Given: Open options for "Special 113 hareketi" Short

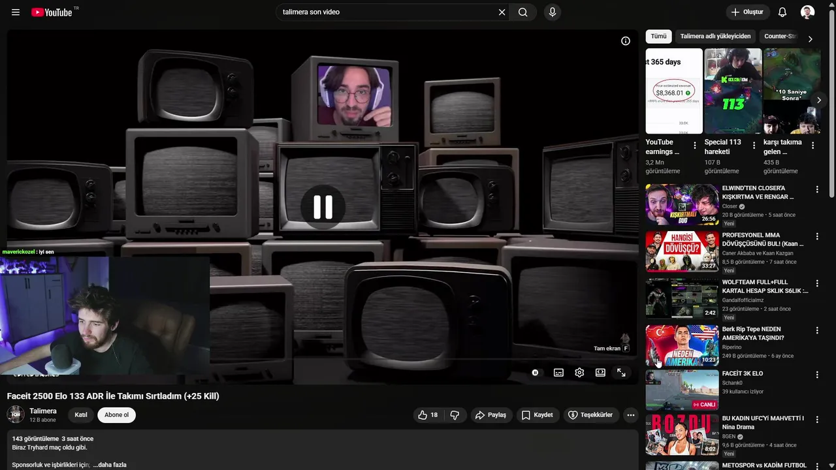Looking at the screenshot, I should click(754, 146).
